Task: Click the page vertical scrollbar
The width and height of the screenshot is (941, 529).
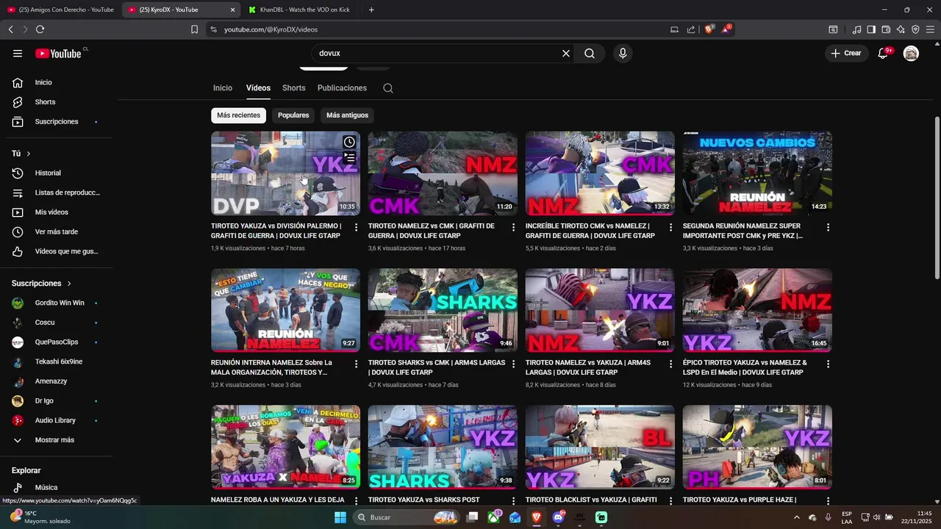Action: click(x=937, y=197)
